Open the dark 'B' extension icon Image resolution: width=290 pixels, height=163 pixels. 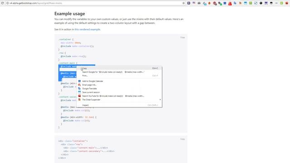[188, 3]
